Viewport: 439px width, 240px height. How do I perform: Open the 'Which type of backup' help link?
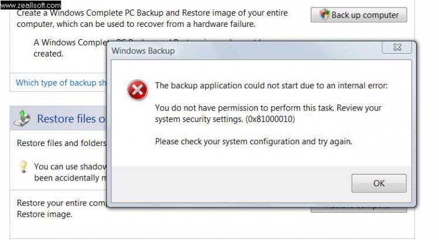pyautogui.click(x=61, y=83)
